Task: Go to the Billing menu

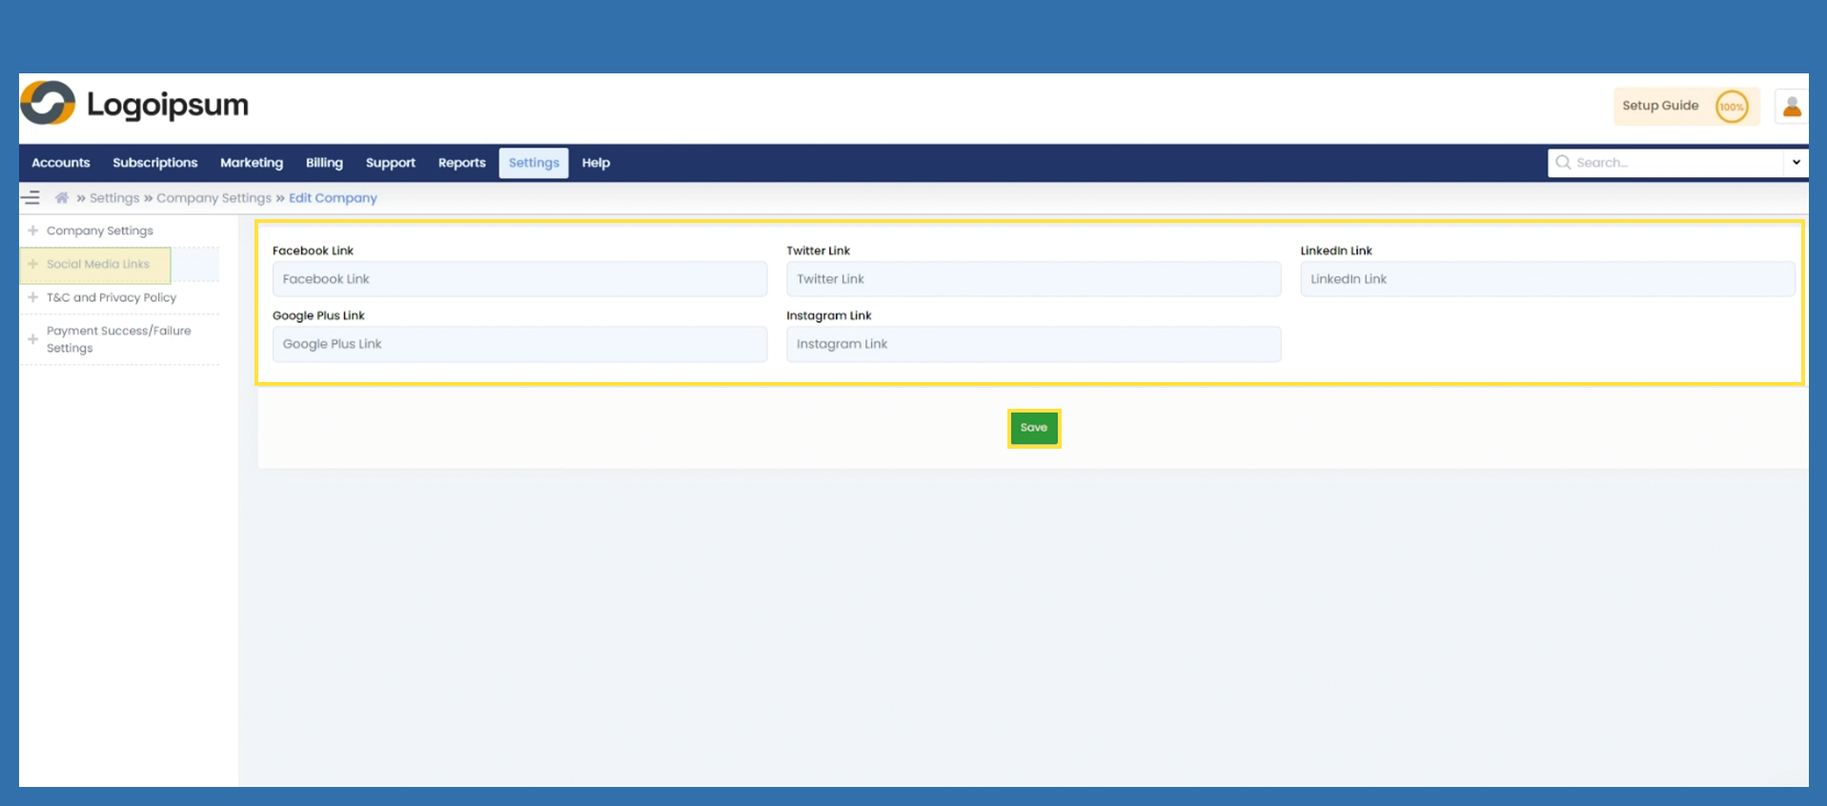Action: coord(324,163)
